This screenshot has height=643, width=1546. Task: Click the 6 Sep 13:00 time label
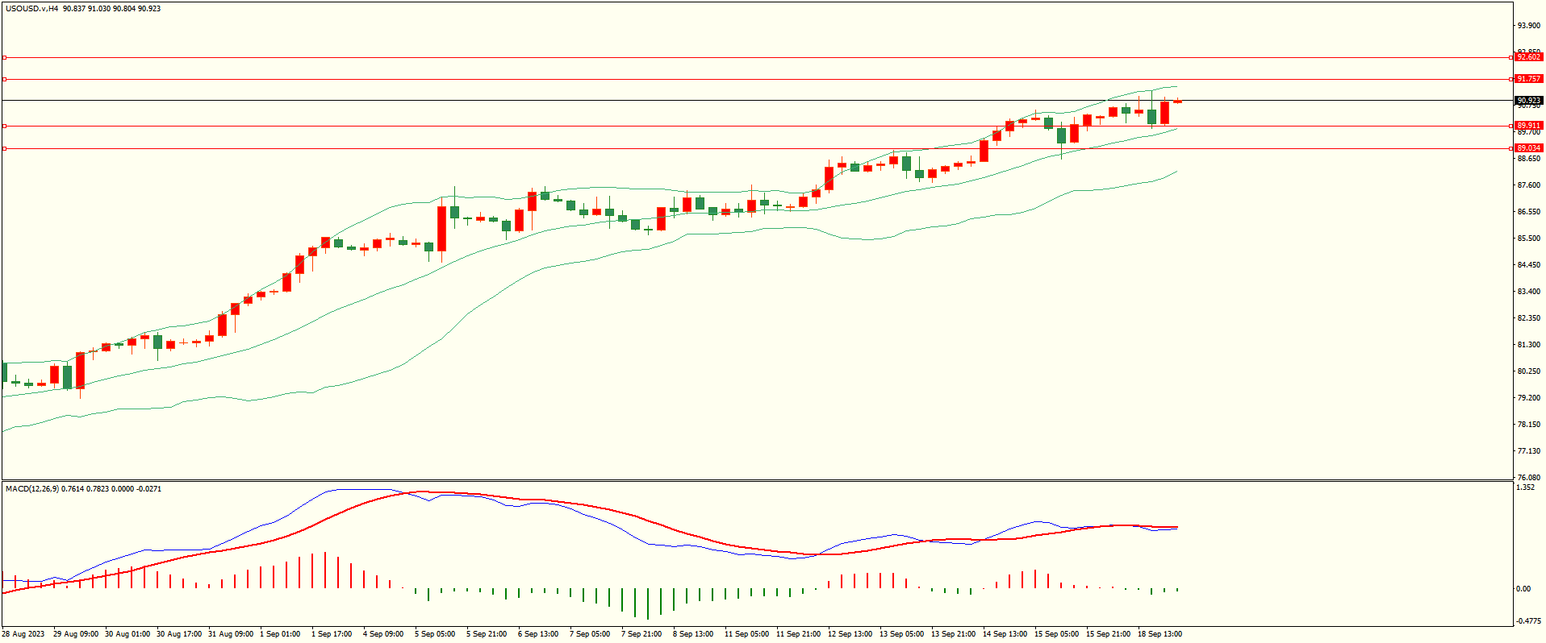point(538,634)
